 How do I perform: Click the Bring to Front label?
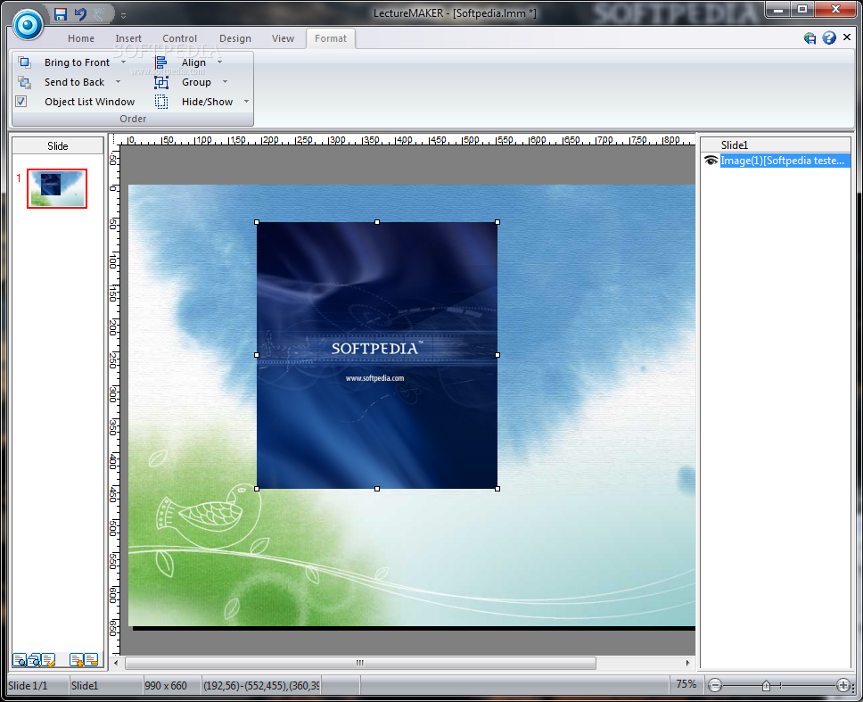point(77,62)
